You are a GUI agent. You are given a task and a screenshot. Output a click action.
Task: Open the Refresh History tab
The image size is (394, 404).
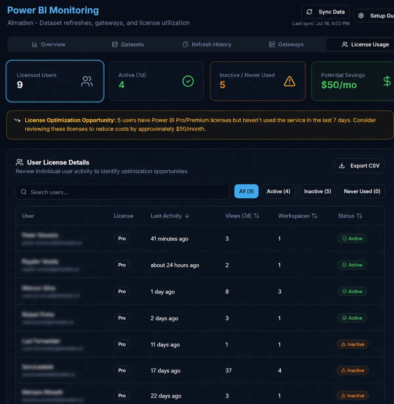coord(207,44)
